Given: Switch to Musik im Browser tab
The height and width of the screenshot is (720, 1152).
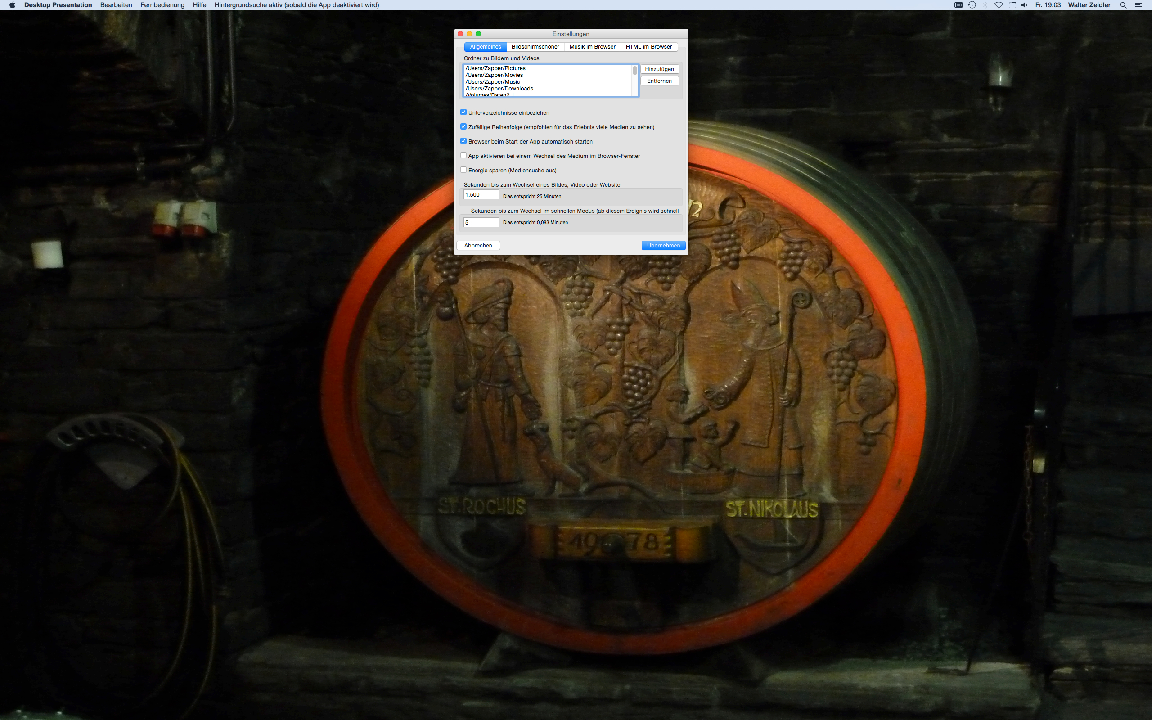Looking at the screenshot, I should pos(592,47).
